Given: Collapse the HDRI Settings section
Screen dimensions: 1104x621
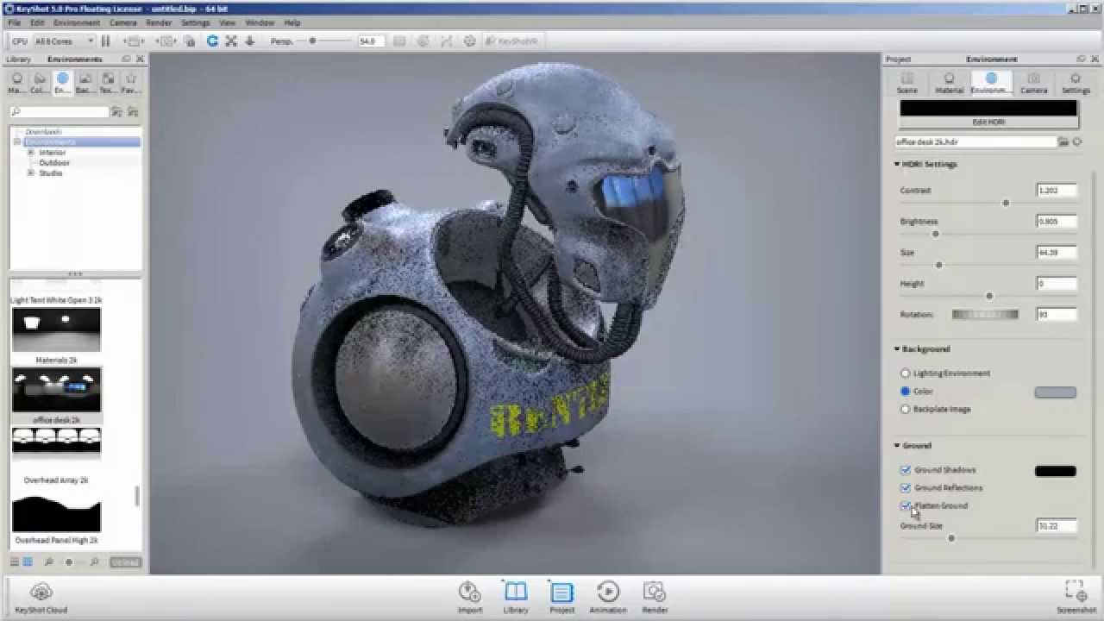Looking at the screenshot, I should pyautogui.click(x=897, y=164).
